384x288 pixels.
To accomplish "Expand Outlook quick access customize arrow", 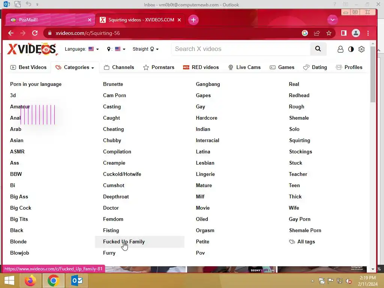I will pos(37,4).
